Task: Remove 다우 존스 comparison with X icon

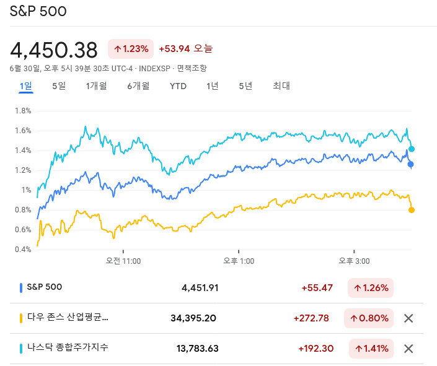Action: (408, 318)
